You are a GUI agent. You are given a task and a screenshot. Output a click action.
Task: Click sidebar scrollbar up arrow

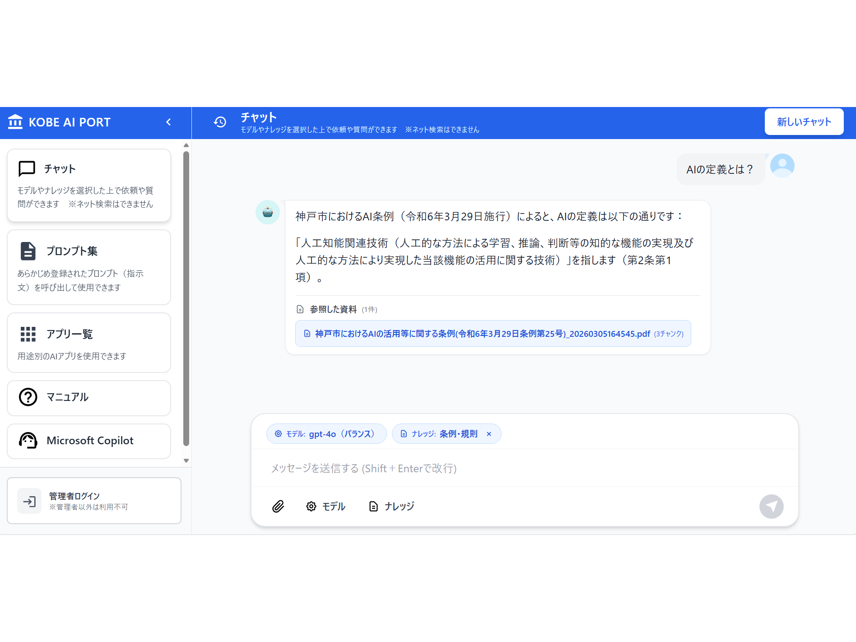pos(186,145)
